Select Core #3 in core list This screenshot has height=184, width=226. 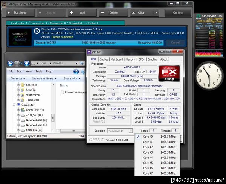coord(157,152)
